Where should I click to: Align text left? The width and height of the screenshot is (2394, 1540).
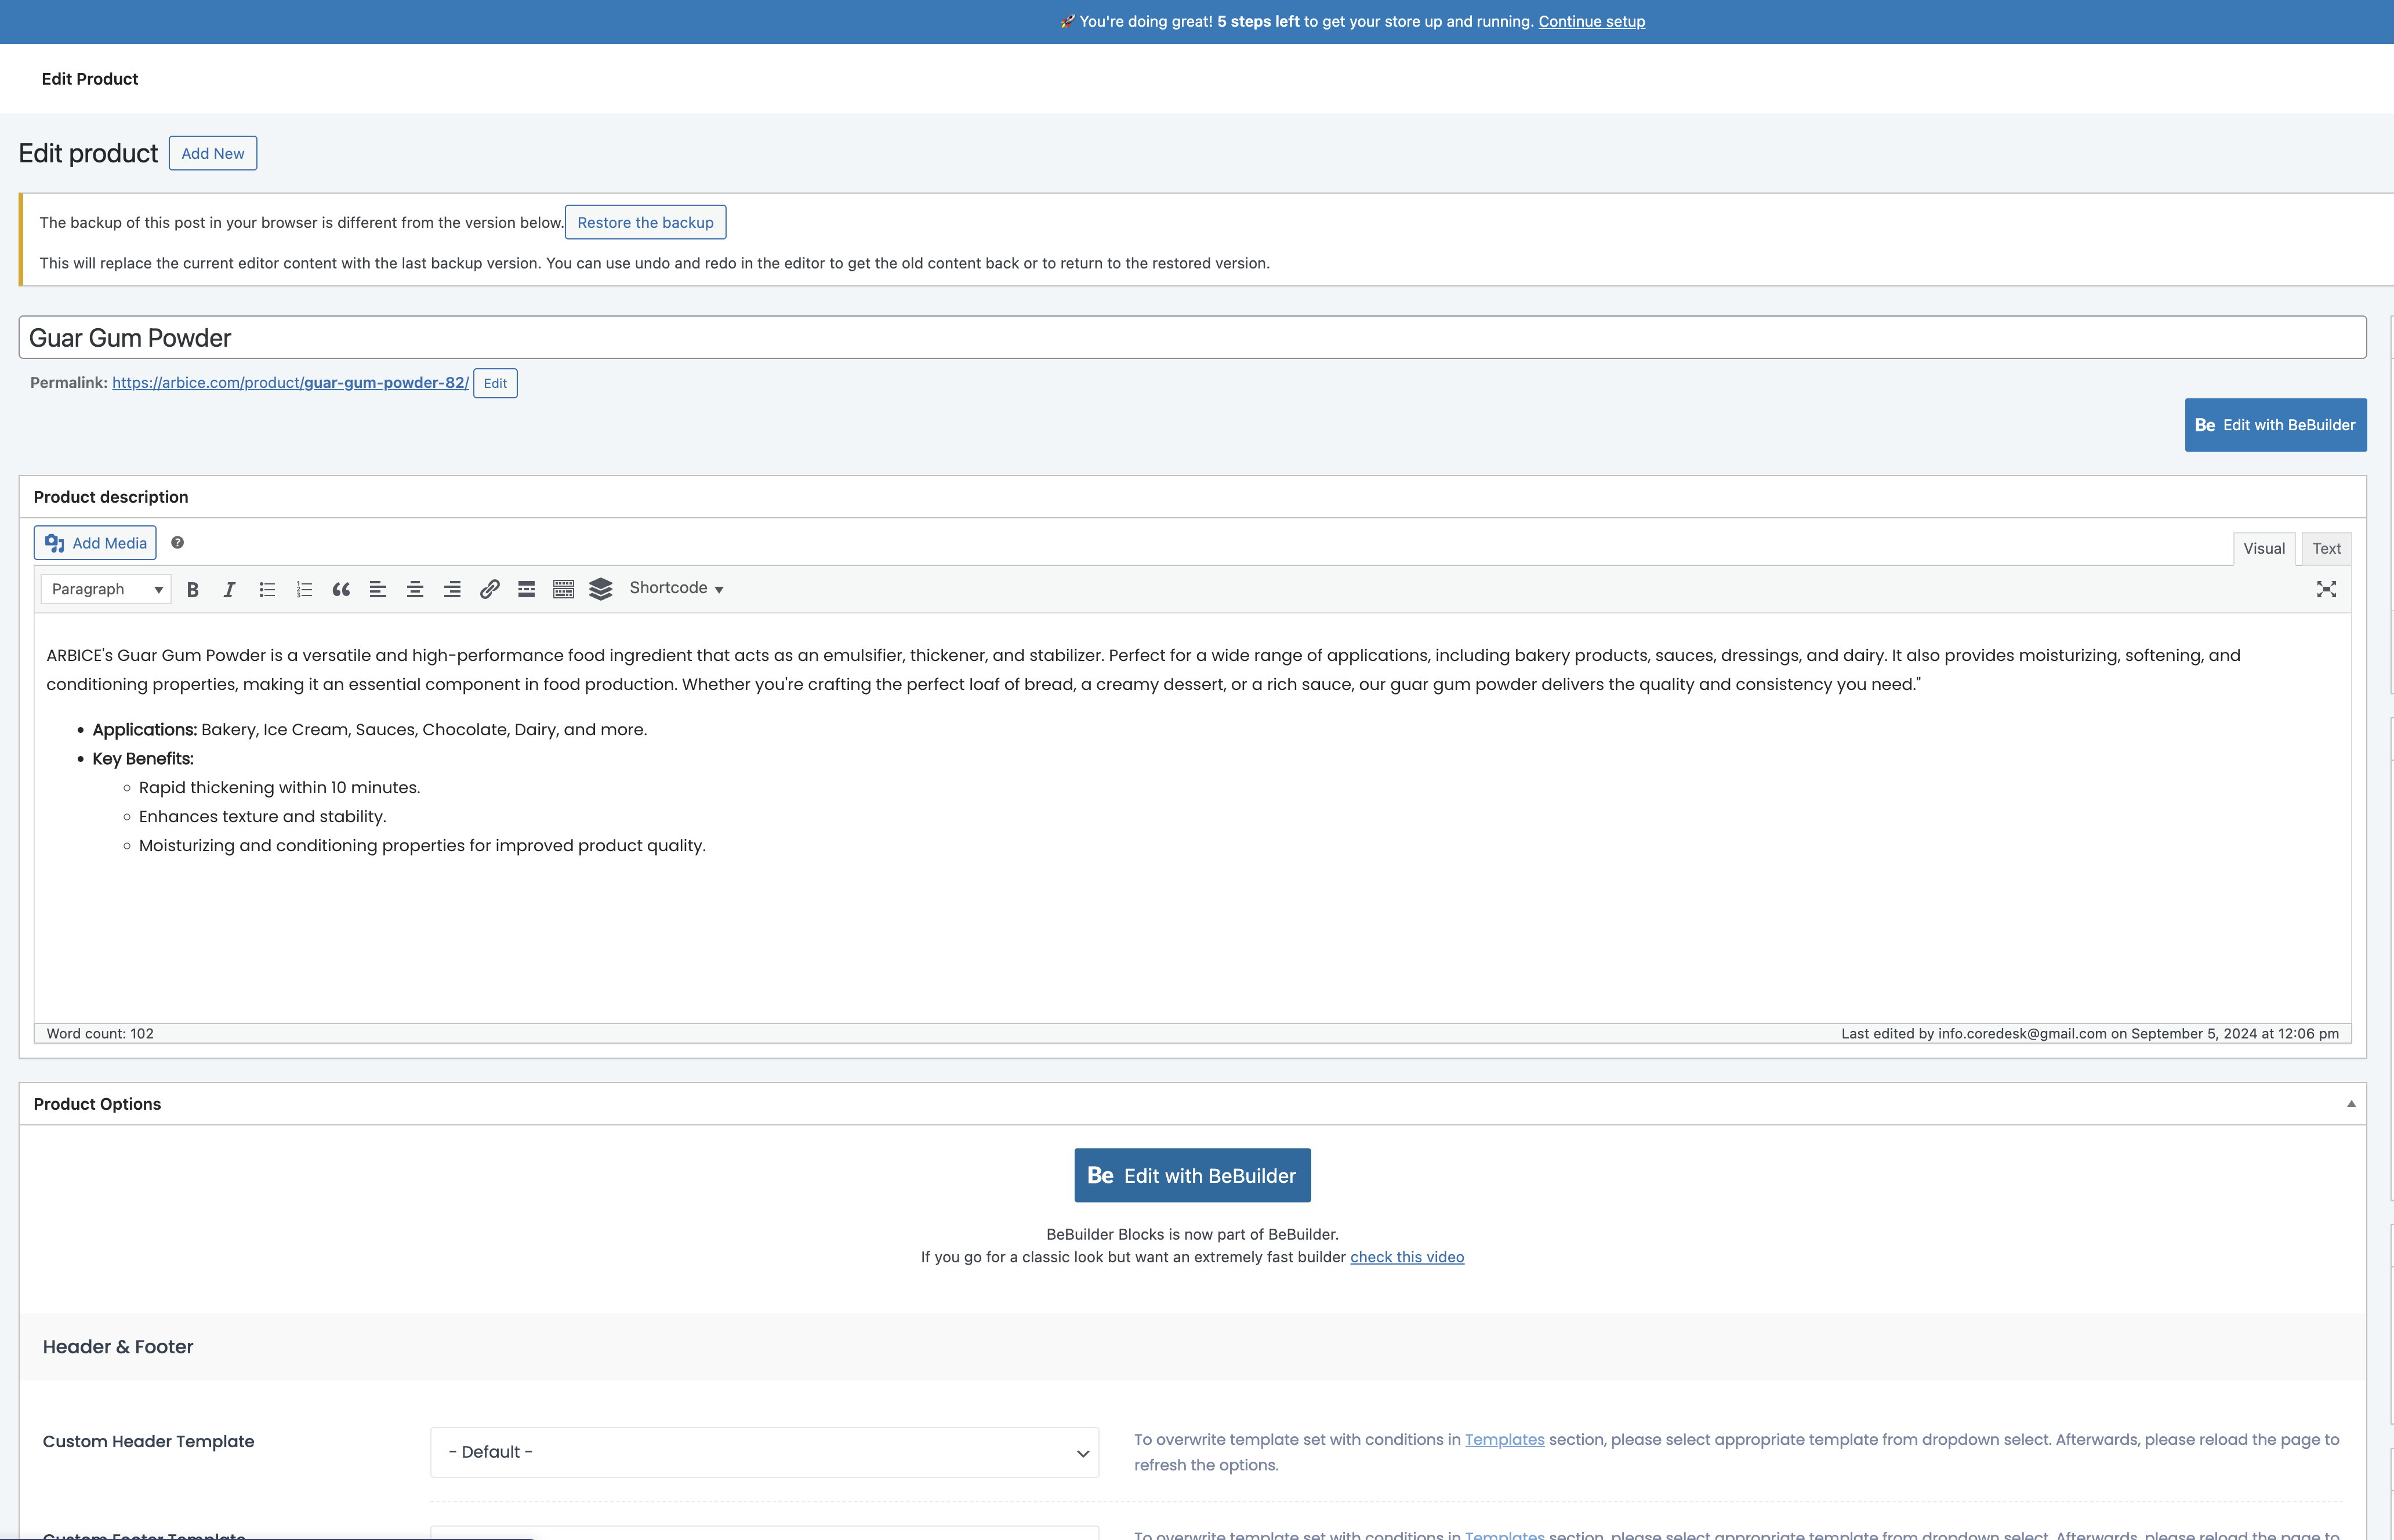point(378,589)
